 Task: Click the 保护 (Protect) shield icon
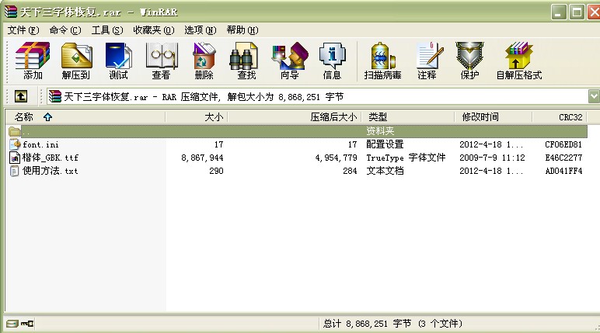[x=470, y=61]
